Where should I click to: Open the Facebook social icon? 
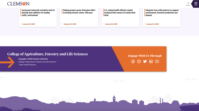pyautogui.click(x=133, y=61)
